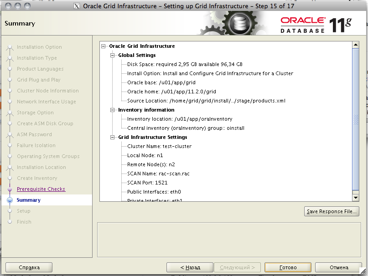Click the Finish step bullet icon
The image size is (368, 276).
click(x=10, y=222)
